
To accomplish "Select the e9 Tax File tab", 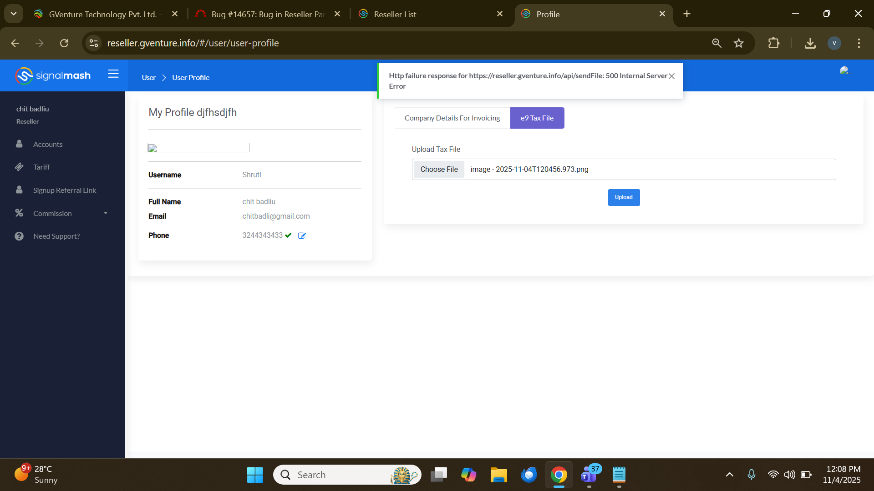I will [537, 118].
